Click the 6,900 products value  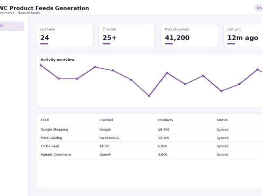pyautogui.click(x=163, y=146)
